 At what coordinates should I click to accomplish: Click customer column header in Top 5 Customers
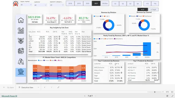coord(97,64)
